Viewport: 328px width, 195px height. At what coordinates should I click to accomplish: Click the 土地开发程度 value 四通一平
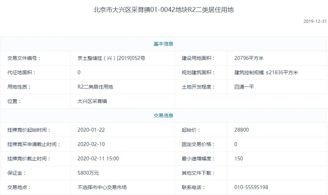(244, 87)
